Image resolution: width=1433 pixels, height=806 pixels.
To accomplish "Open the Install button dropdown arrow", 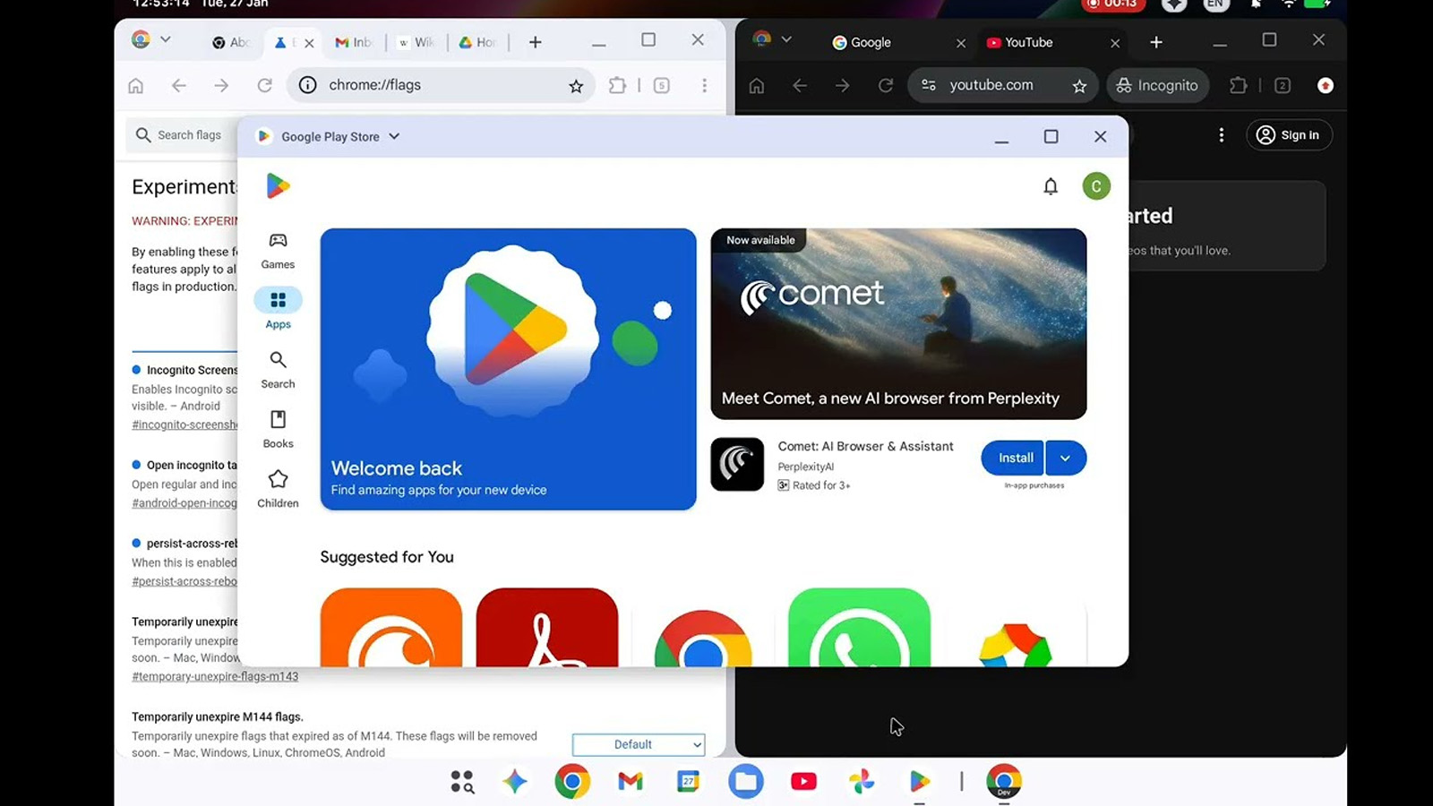I will coord(1065,458).
